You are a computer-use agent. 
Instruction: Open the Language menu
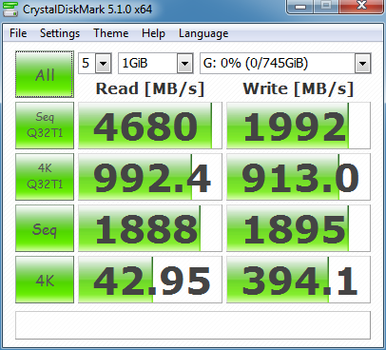[203, 33]
